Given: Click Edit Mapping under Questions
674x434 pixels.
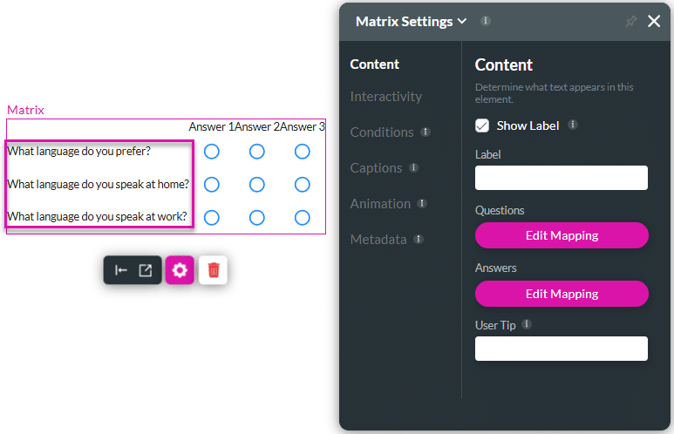Looking at the screenshot, I should coord(562,235).
